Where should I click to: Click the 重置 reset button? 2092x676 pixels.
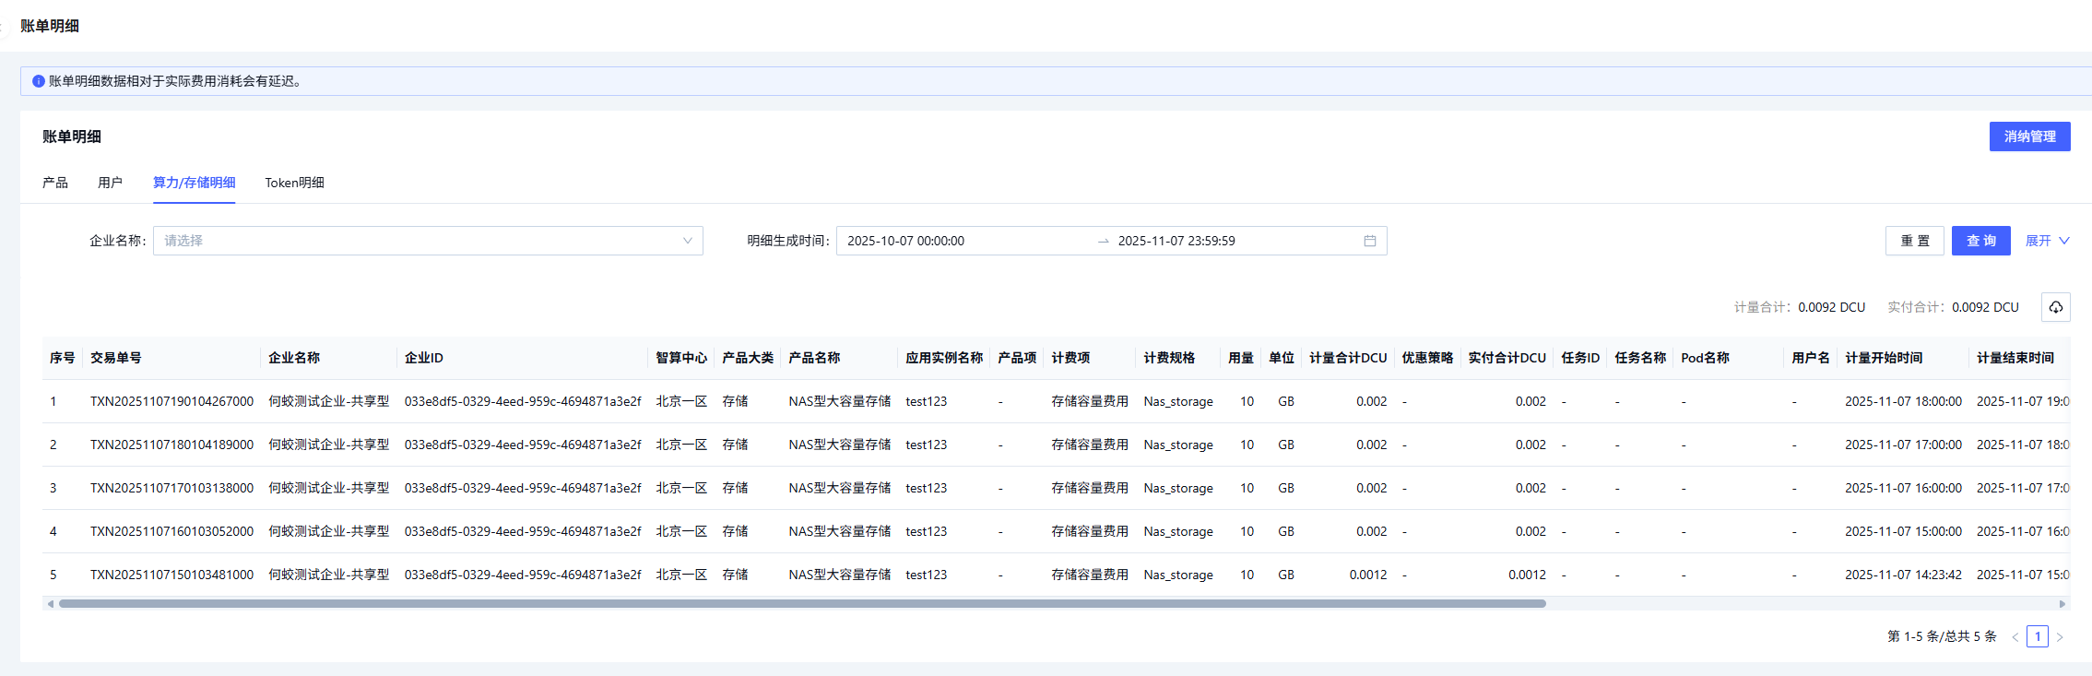click(x=1914, y=241)
